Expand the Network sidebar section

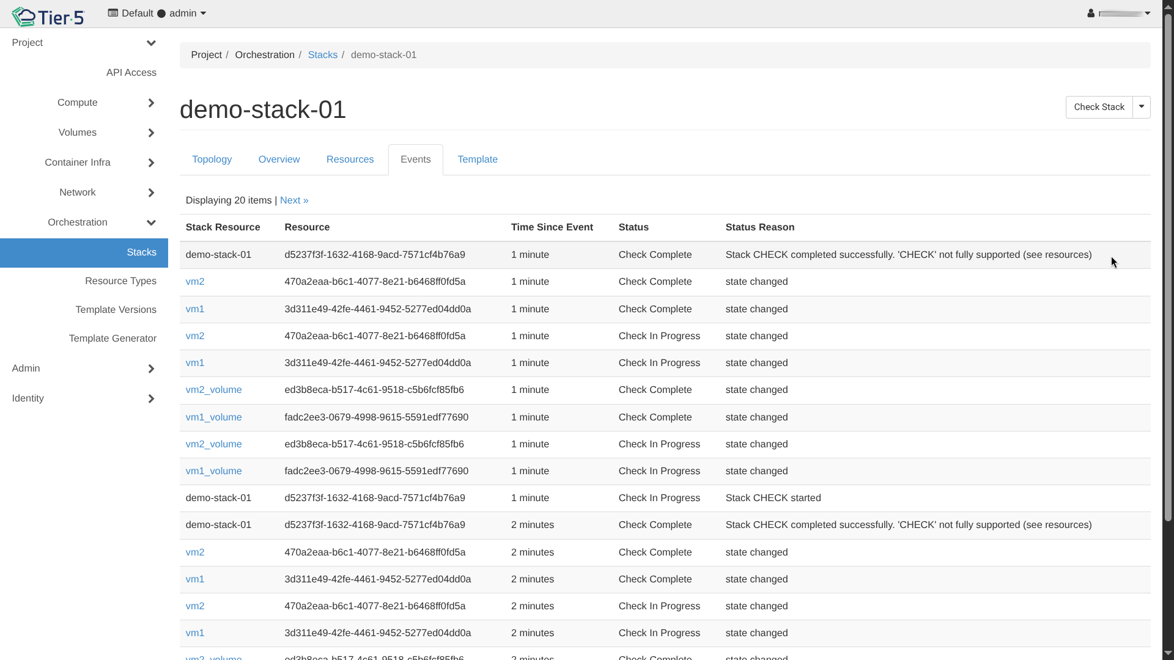(151, 193)
